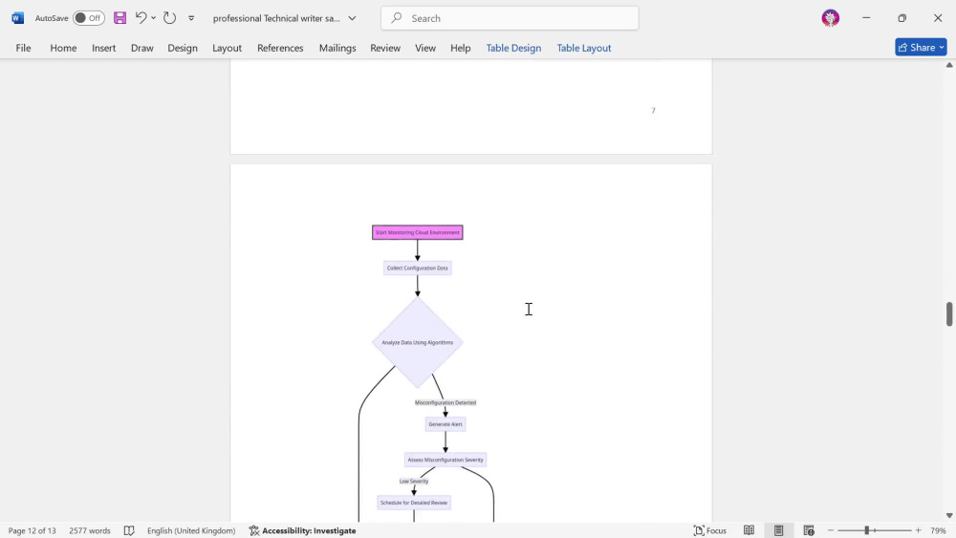Open the Mailings tab
The width and height of the screenshot is (956, 538).
(x=337, y=48)
